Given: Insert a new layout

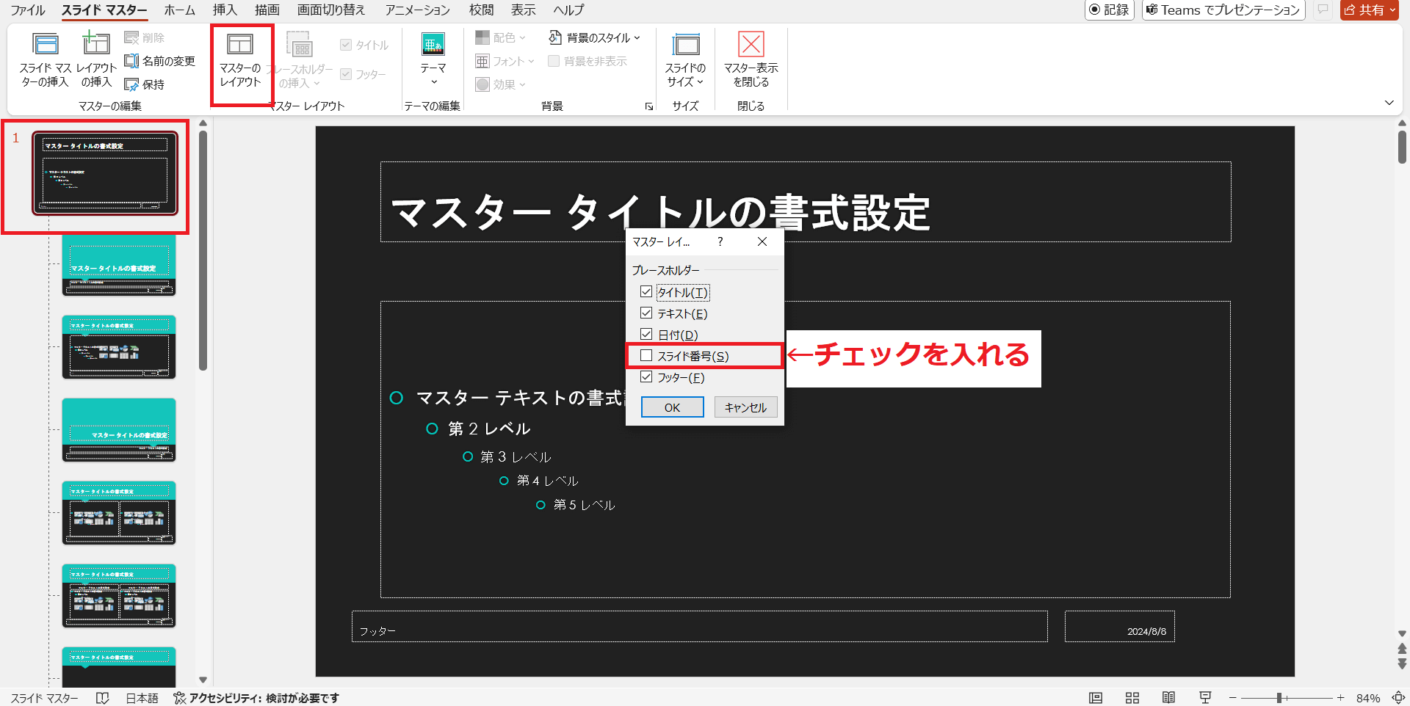Looking at the screenshot, I should 96,60.
